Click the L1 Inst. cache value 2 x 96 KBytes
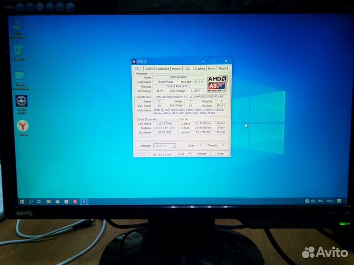Viewport: 354px width, 265px height. click(203, 128)
